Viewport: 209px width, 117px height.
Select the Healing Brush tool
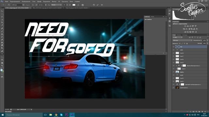coord(2,28)
